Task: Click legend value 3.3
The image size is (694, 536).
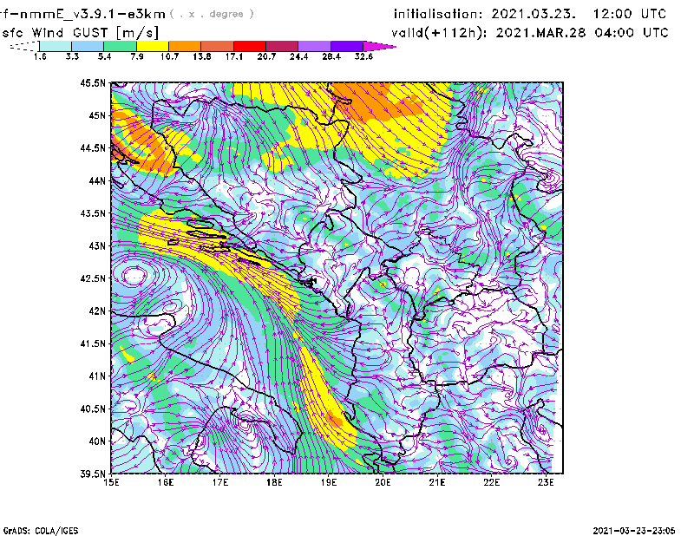Action: [x=72, y=56]
